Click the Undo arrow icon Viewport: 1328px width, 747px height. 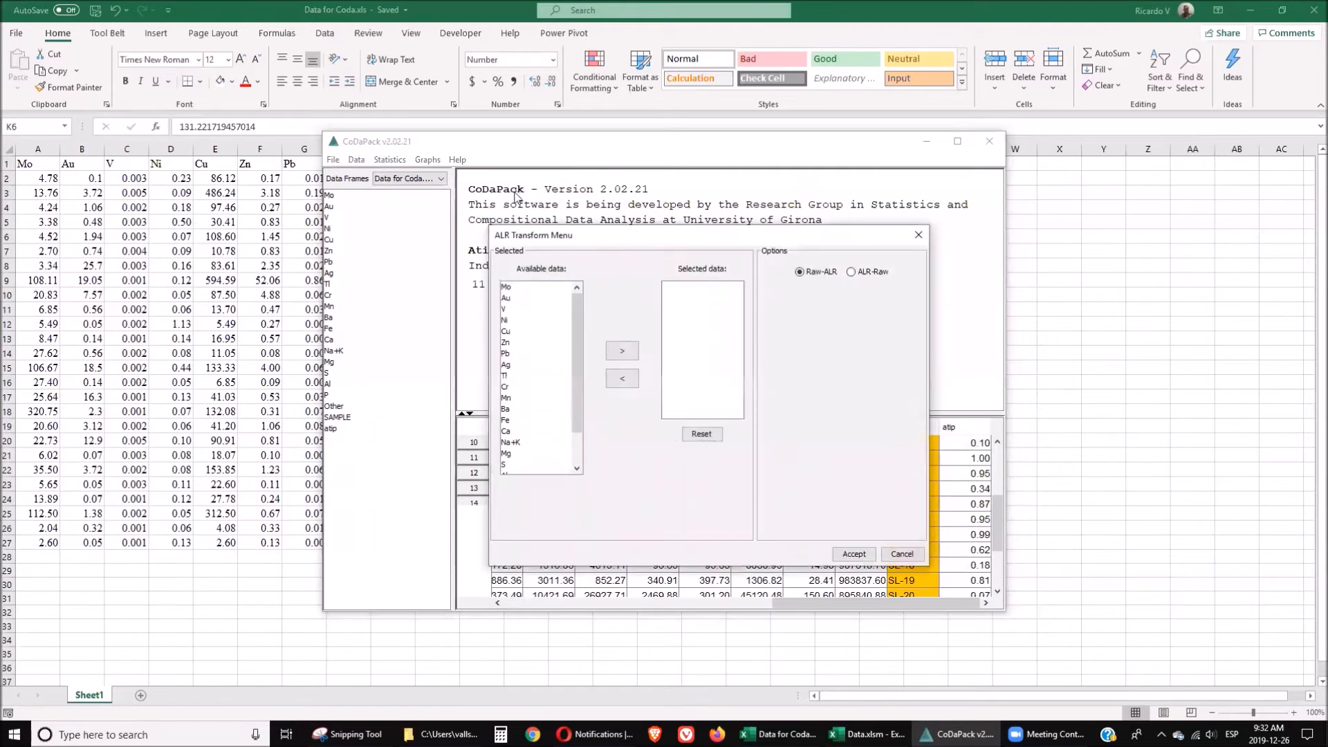[116, 10]
